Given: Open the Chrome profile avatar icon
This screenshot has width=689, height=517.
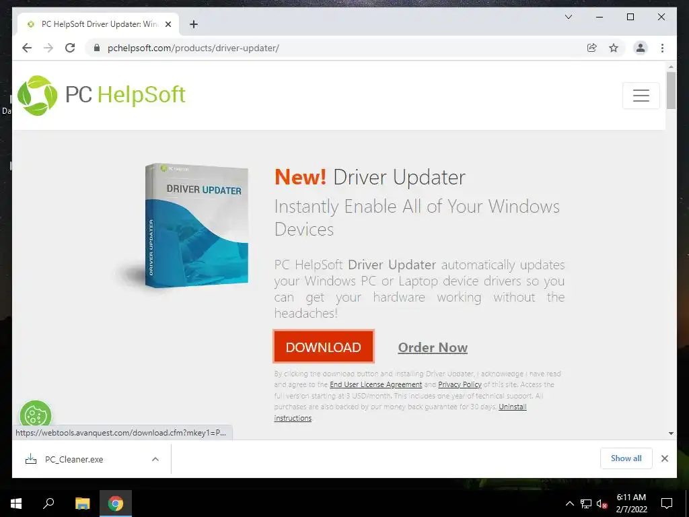Looking at the screenshot, I should point(641,48).
